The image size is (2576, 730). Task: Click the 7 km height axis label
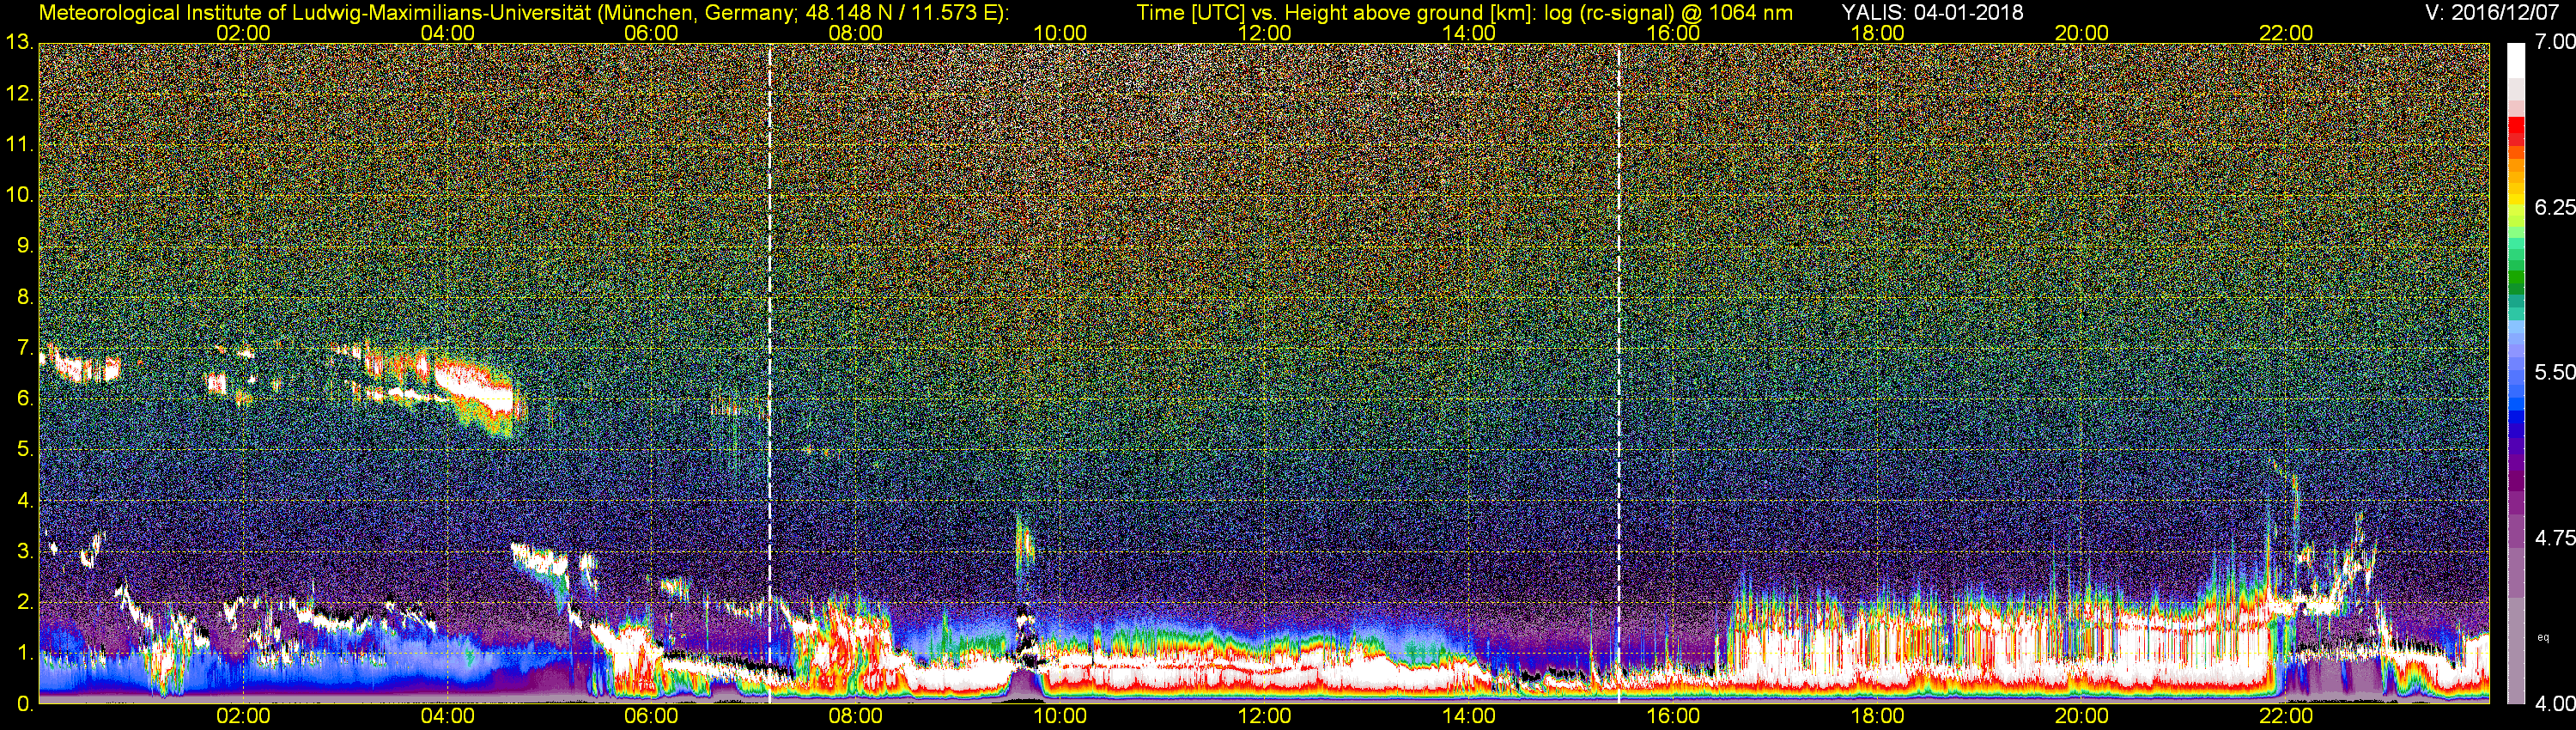[x=25, y=348]
